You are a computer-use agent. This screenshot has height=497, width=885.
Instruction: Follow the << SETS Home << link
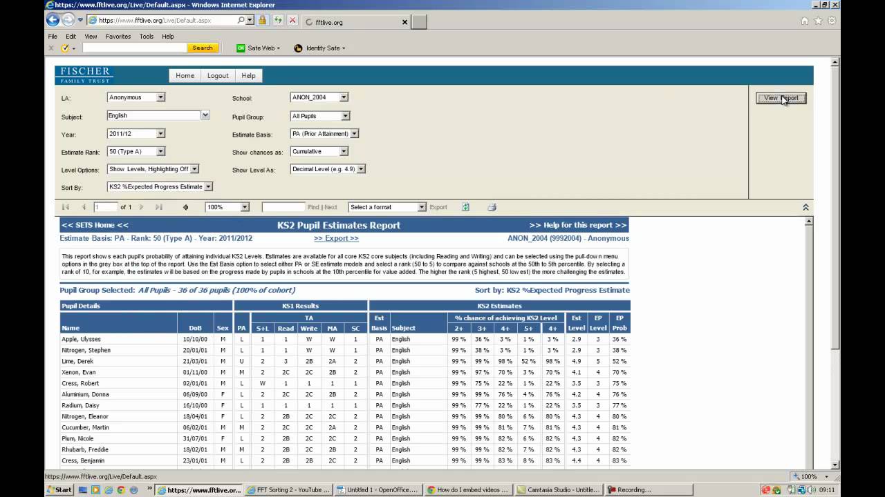[x=95, y=225]
